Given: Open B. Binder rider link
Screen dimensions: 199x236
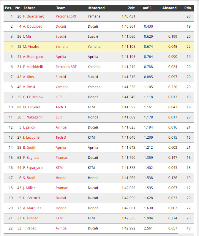Looking at the screenshot, I should pos(30,218).
